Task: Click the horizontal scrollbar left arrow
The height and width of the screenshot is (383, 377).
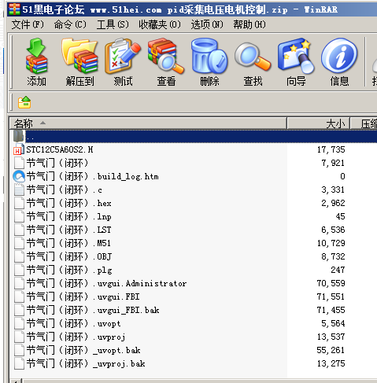Action: click(16, 381)
